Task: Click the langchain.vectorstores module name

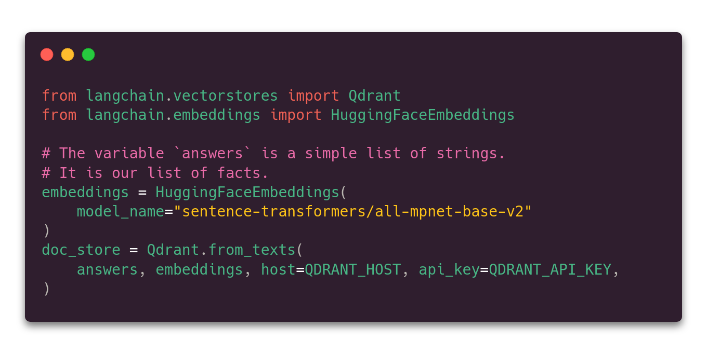Action: click(181, 96)
